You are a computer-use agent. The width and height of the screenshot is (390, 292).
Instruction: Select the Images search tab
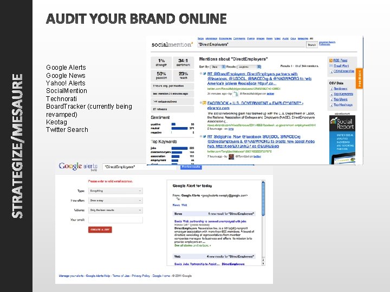coord(261,38)
